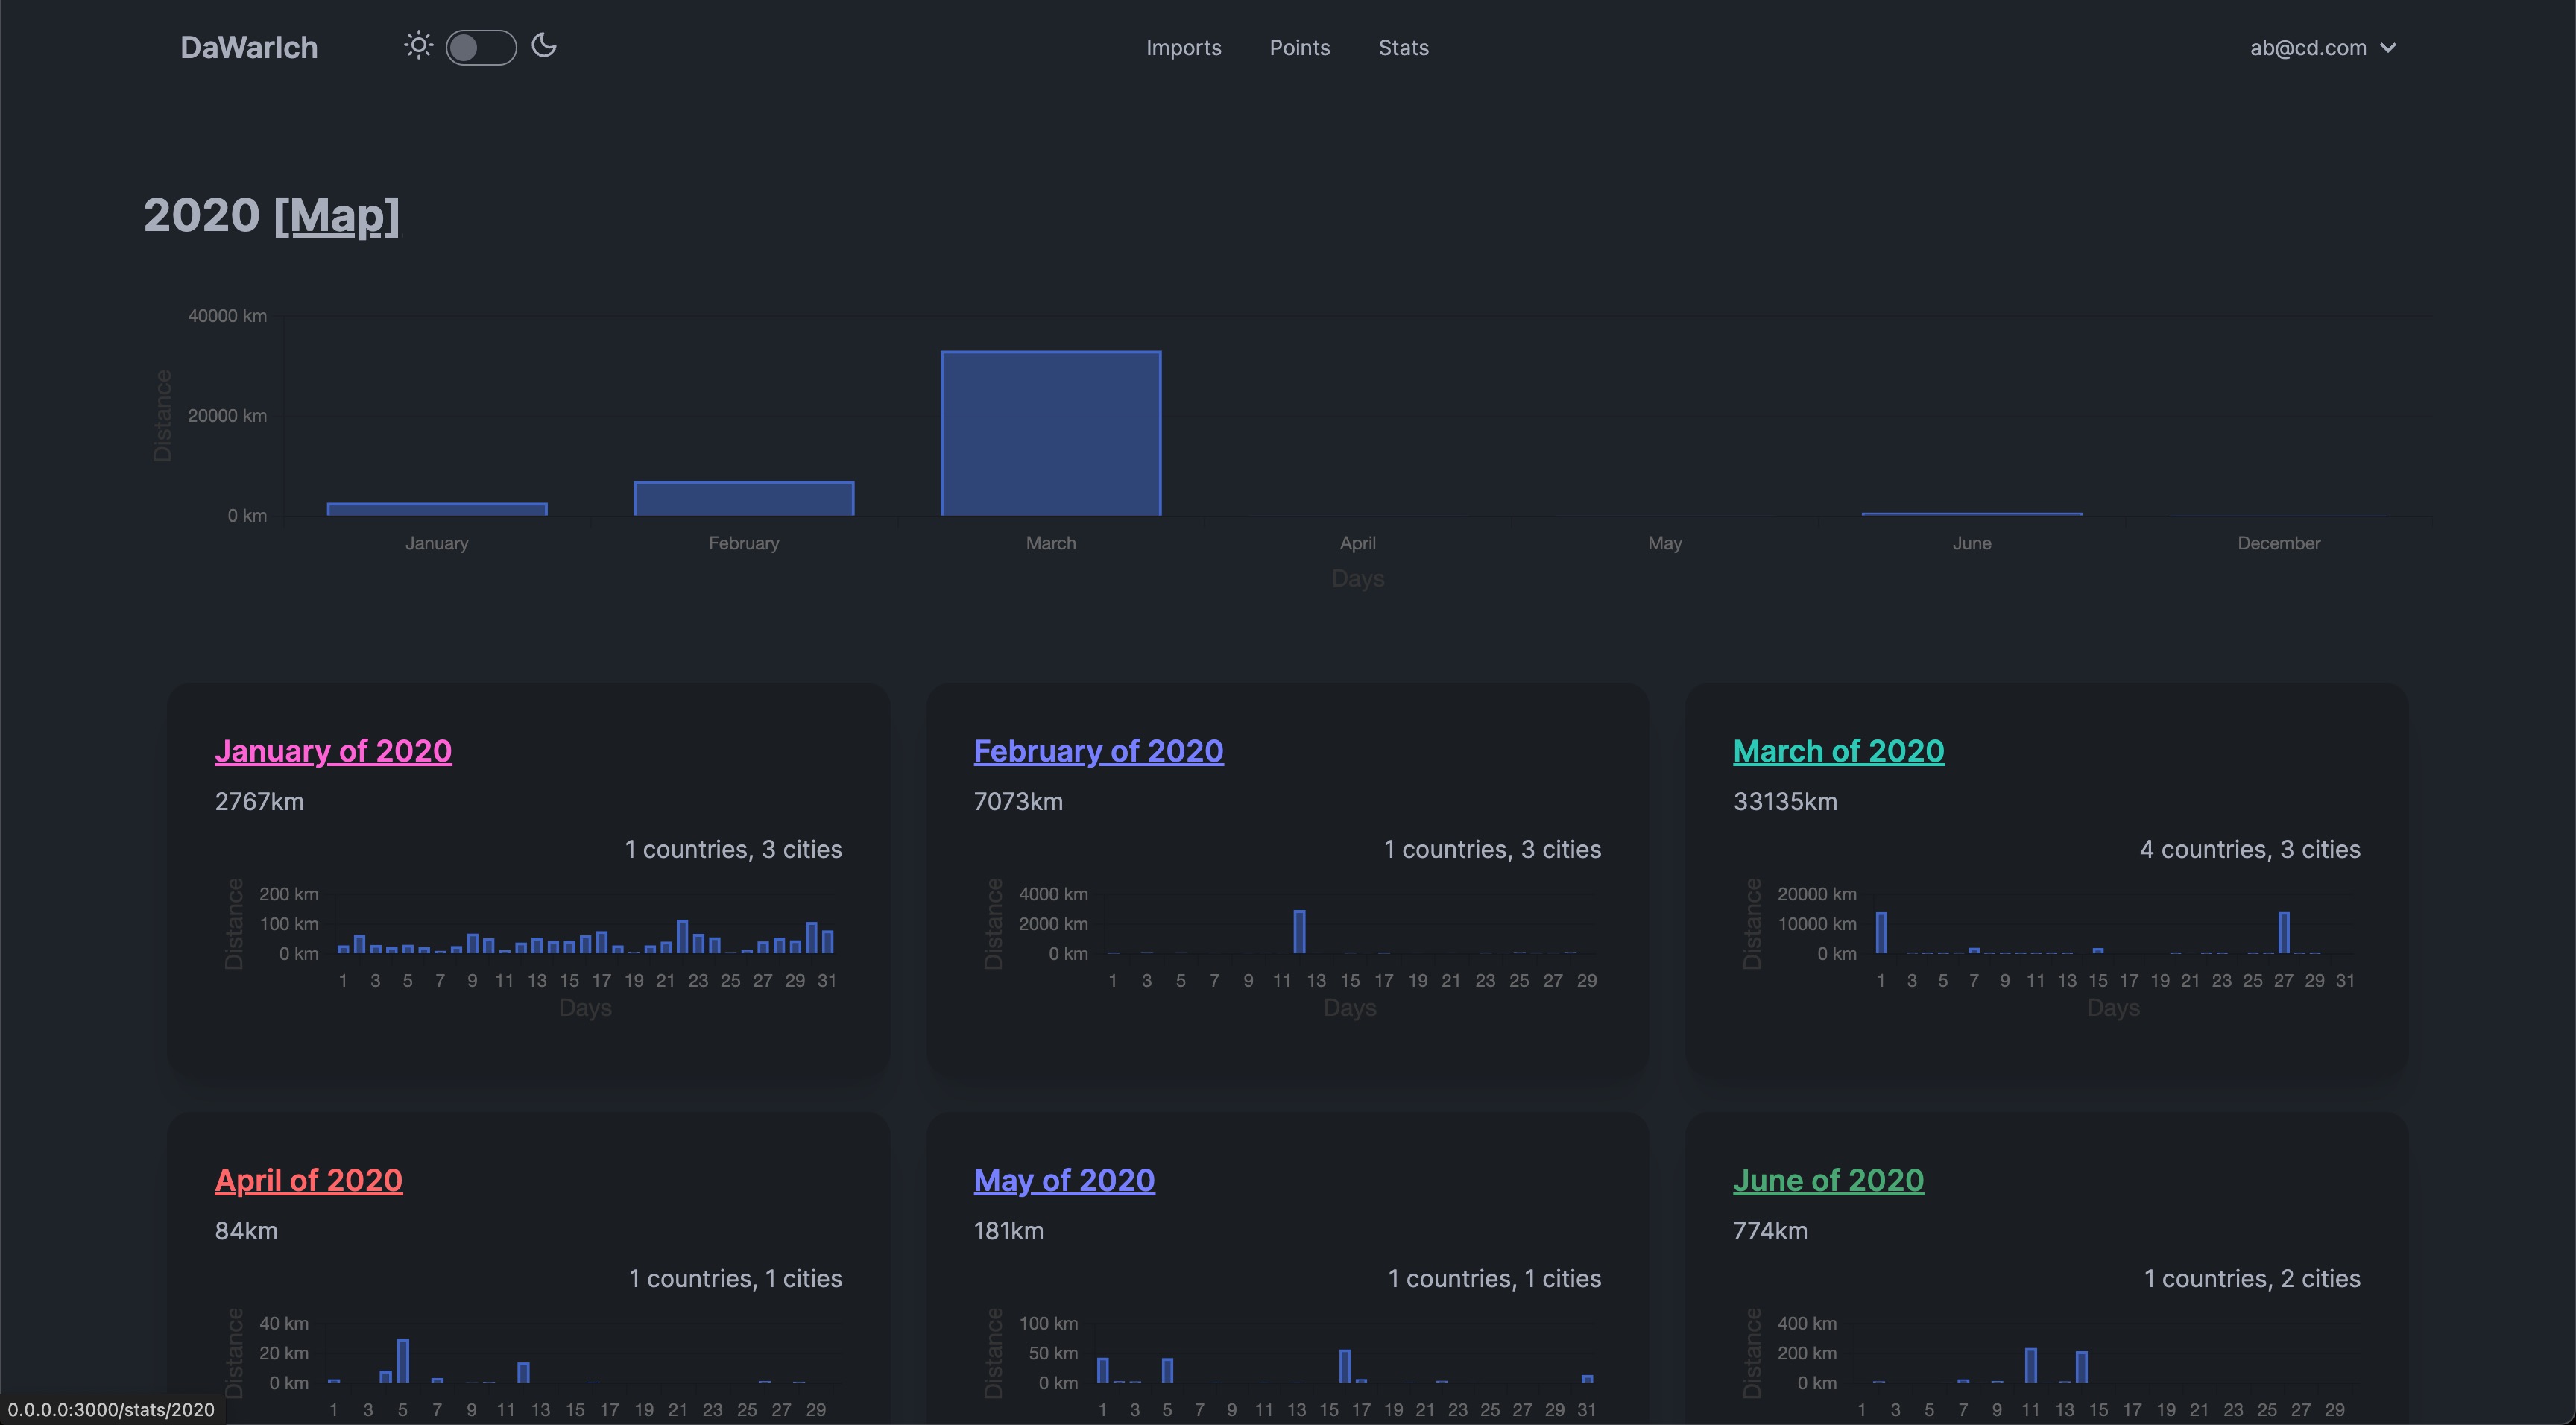The height and width of the screenshot is (1425, 2576).
Task: Click the January bar in yearly chart
Action: pyautogui.click(x=437, y=509)
